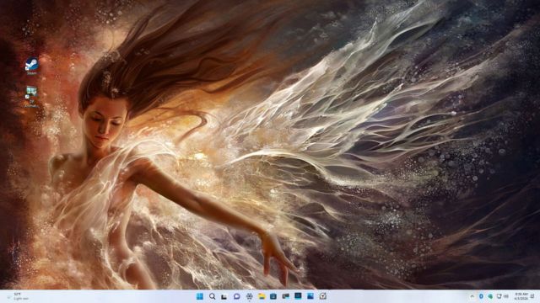Select the desktop shortcut below Steam
540x303 pixels.
click(32, 97)
